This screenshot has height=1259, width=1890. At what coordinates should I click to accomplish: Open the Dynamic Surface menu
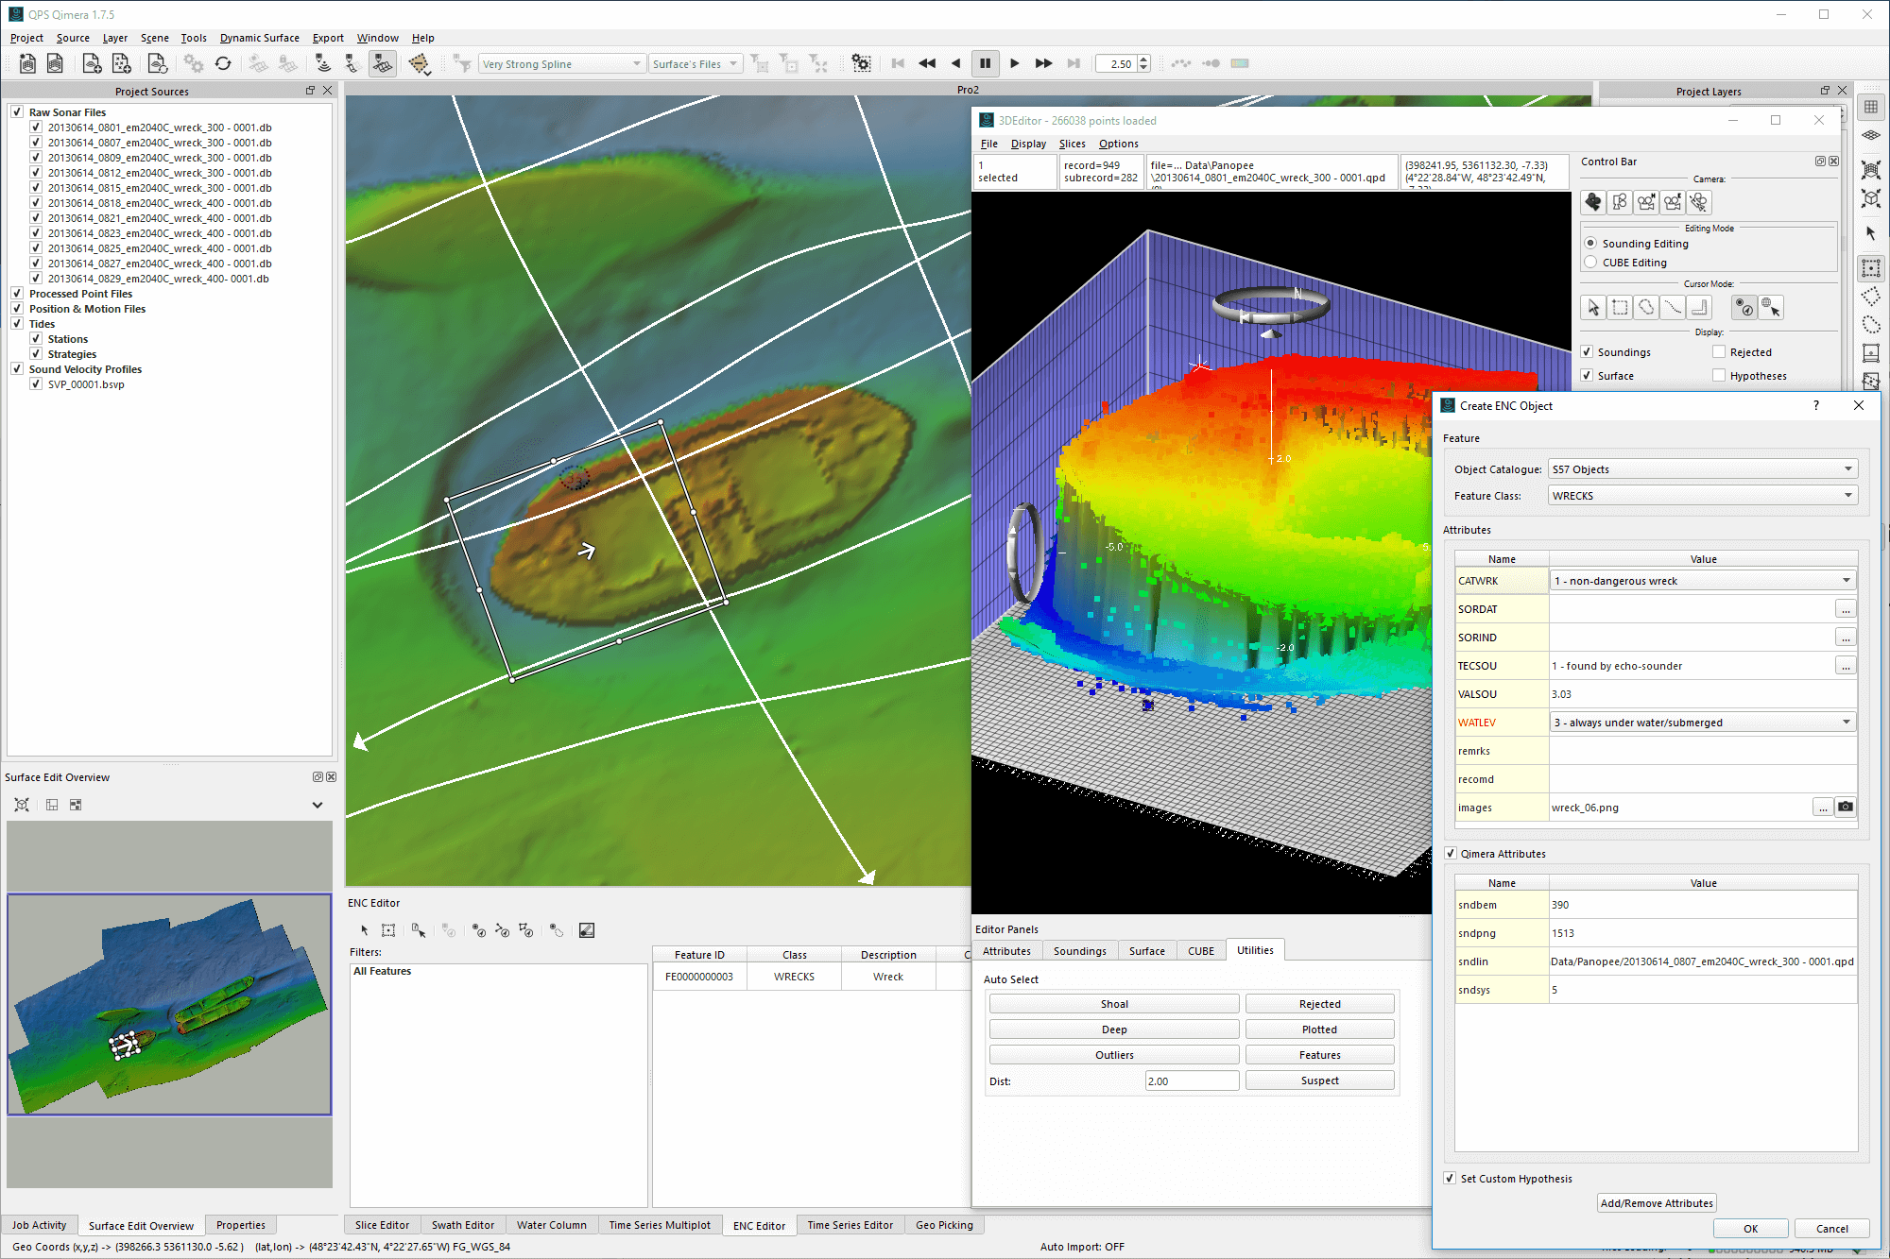tap(259, 38)
